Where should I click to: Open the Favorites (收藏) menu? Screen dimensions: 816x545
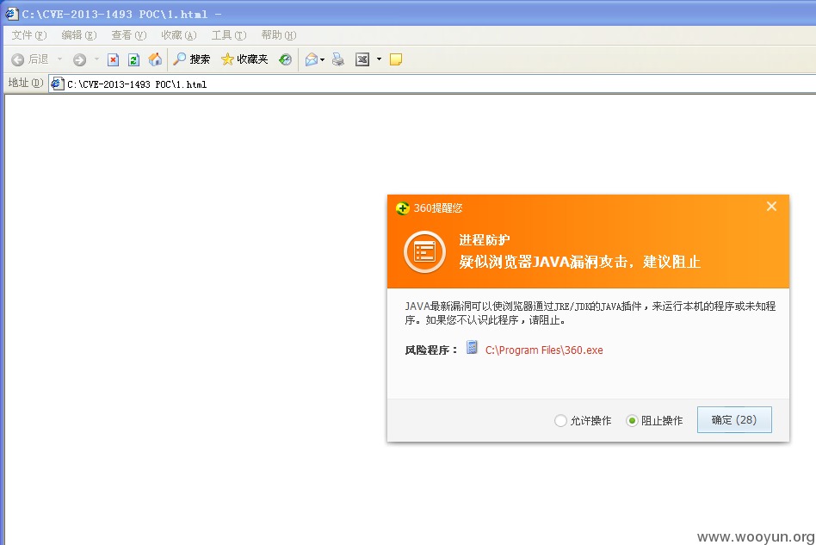tap(179, 35)
